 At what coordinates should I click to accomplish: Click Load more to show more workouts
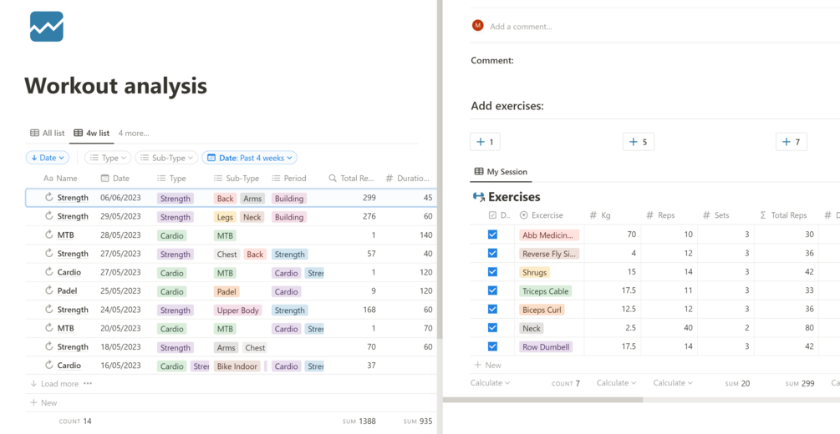tap(59, 384)
